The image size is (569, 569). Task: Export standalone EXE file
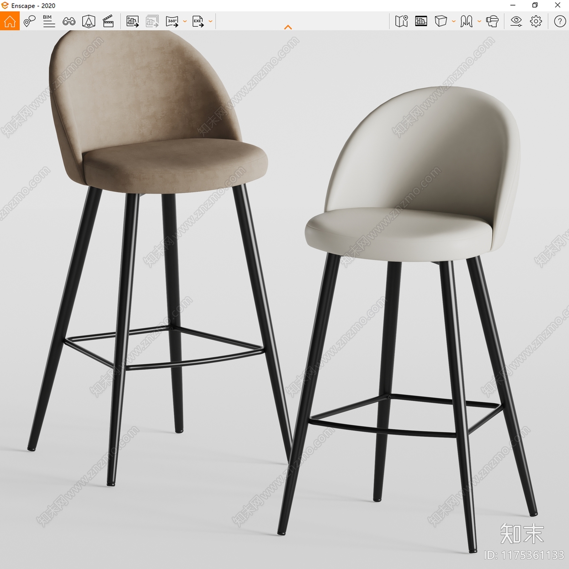[198, 21]
